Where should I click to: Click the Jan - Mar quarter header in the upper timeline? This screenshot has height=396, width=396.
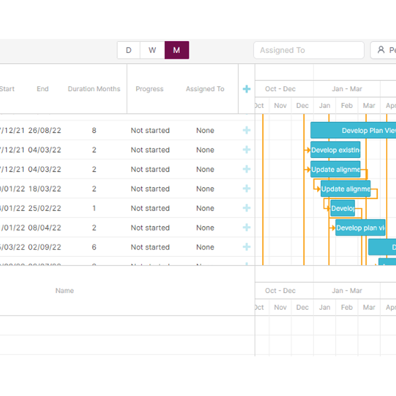pyautogui.click(x=346, y=89)
